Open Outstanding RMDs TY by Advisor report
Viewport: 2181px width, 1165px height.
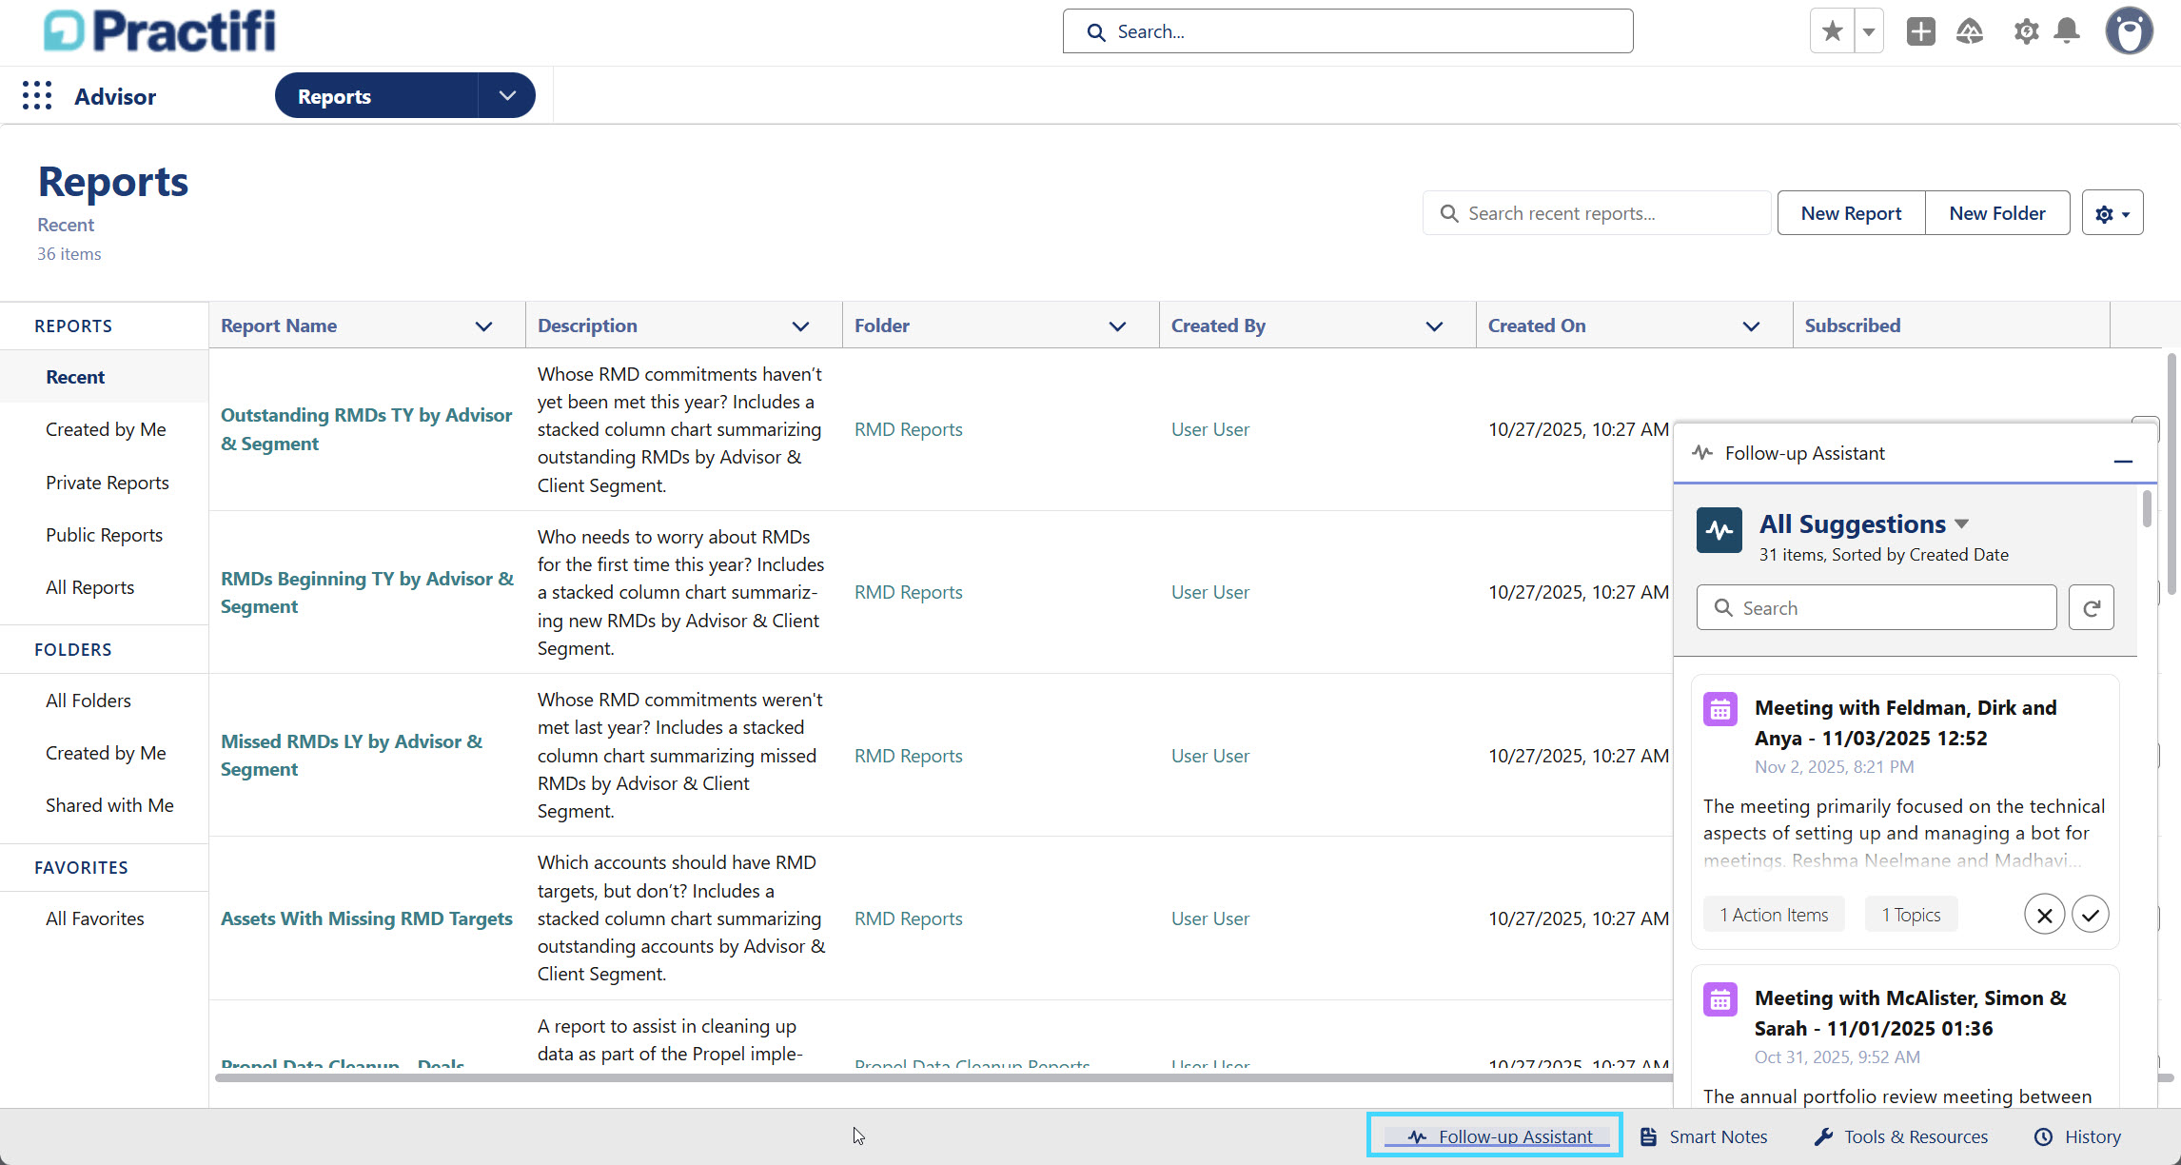click(x=366, y=429)
